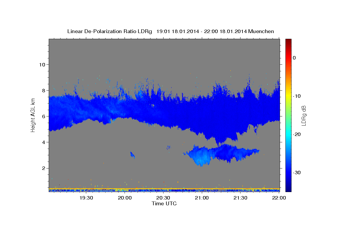346x230 pixels.
Task: Click the 6 km height tick label
Action: point(44,116)
